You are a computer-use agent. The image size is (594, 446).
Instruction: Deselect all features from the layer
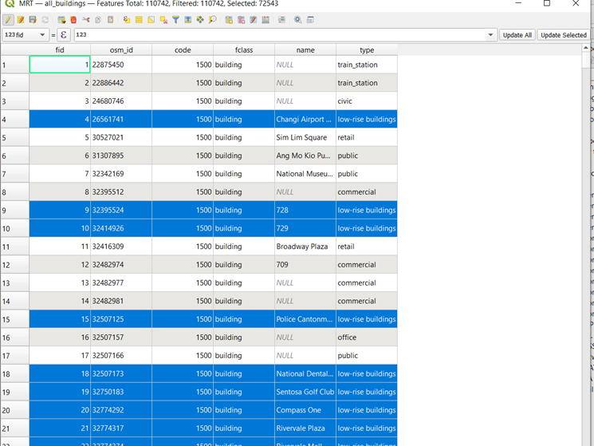point(163,20)
